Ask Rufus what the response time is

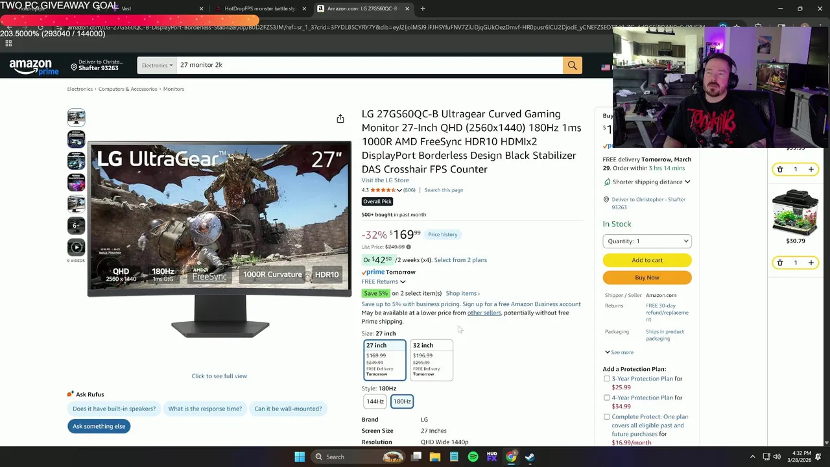pos(205,409)
